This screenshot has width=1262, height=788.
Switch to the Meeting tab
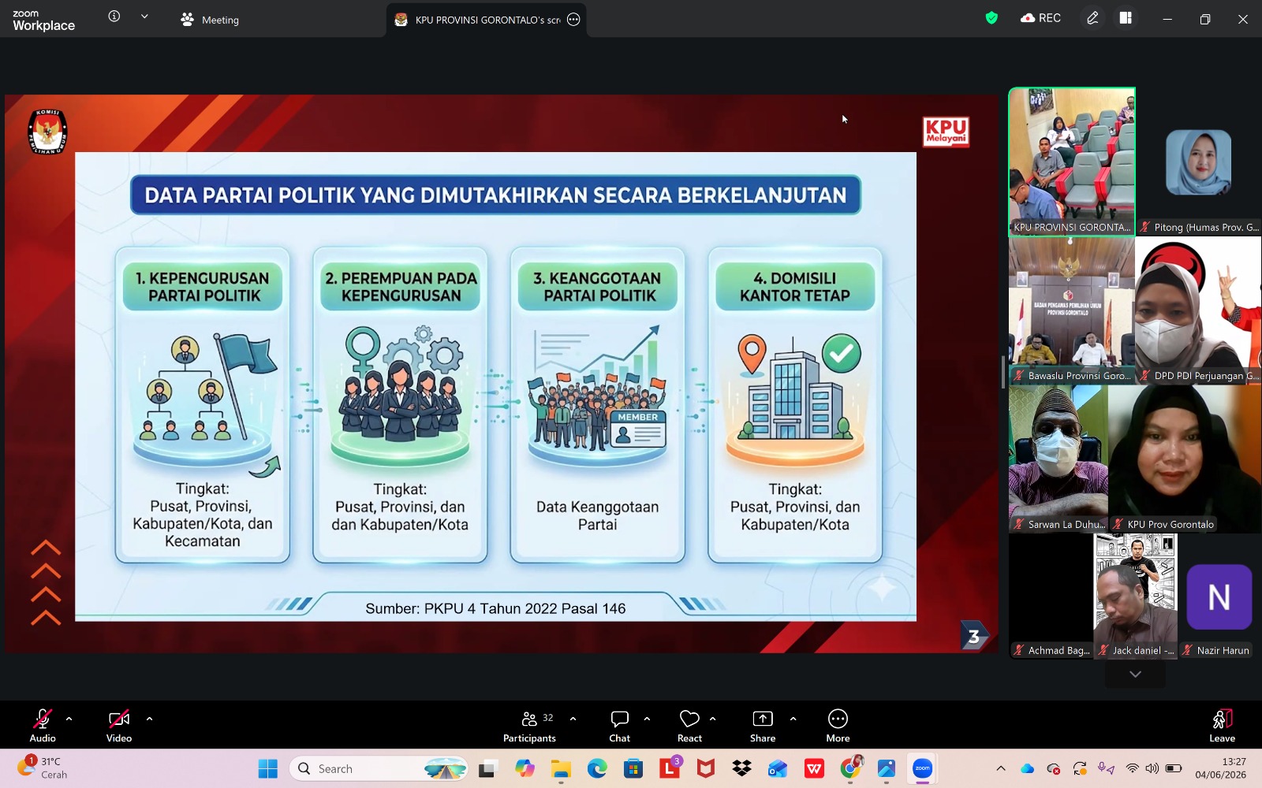210,20
